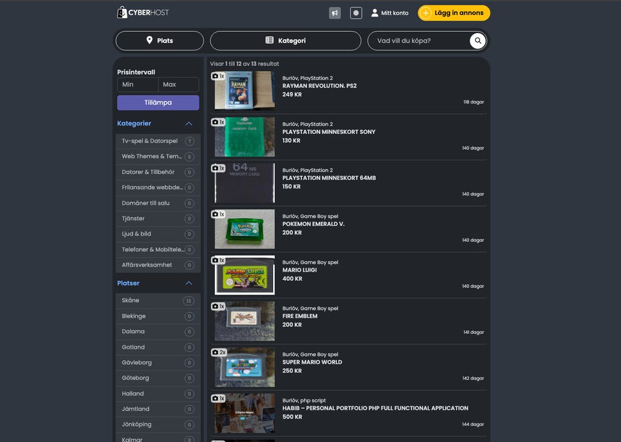The image size is (621, 442).
Task: Click the CyberHost shopping bag logo
Action: pyautogui.click(x=122, y=12)
